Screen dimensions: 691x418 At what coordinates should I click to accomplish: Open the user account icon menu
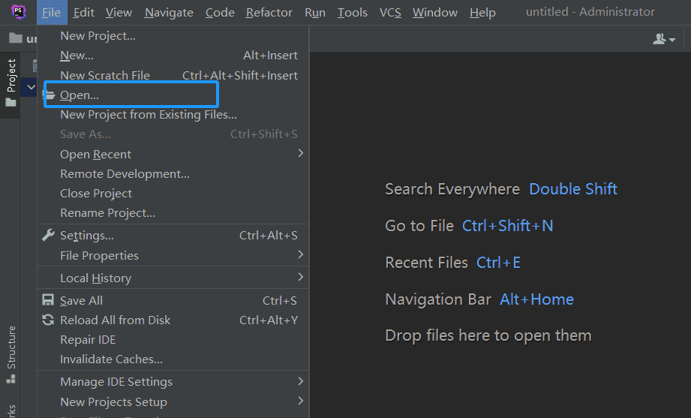663,39
